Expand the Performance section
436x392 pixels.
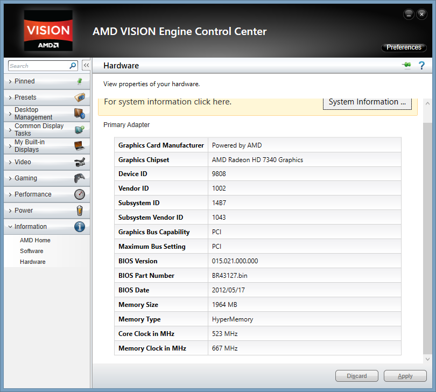47,194
